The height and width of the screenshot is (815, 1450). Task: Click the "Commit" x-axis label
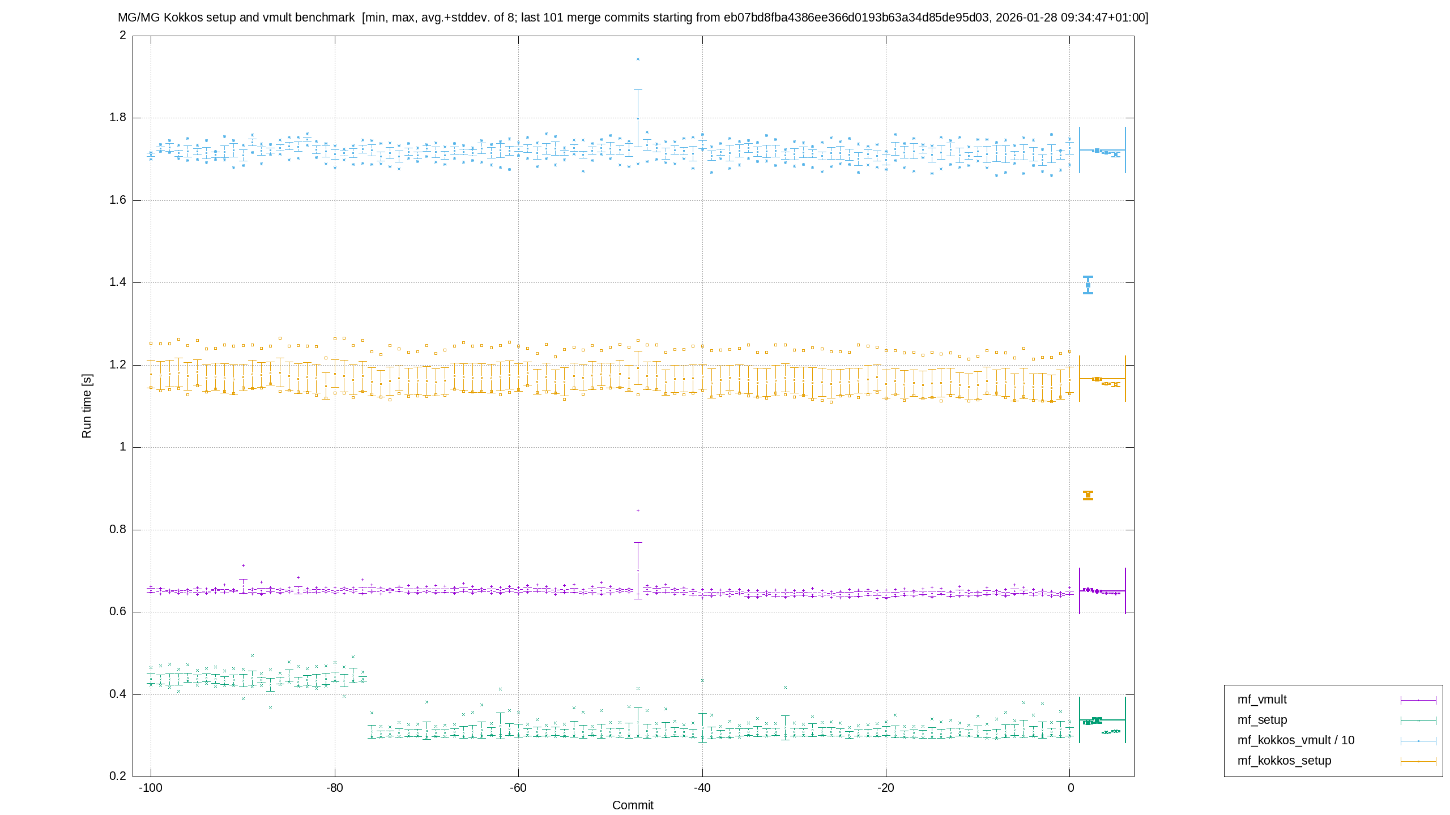click(x=633, y=805)
